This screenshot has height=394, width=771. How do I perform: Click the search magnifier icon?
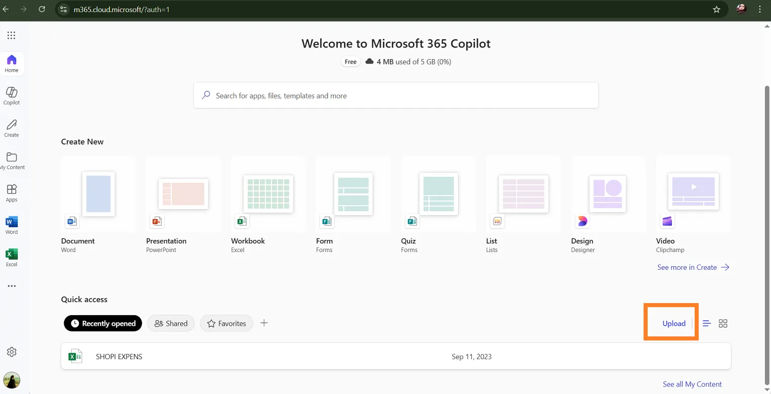pos(206,95)
